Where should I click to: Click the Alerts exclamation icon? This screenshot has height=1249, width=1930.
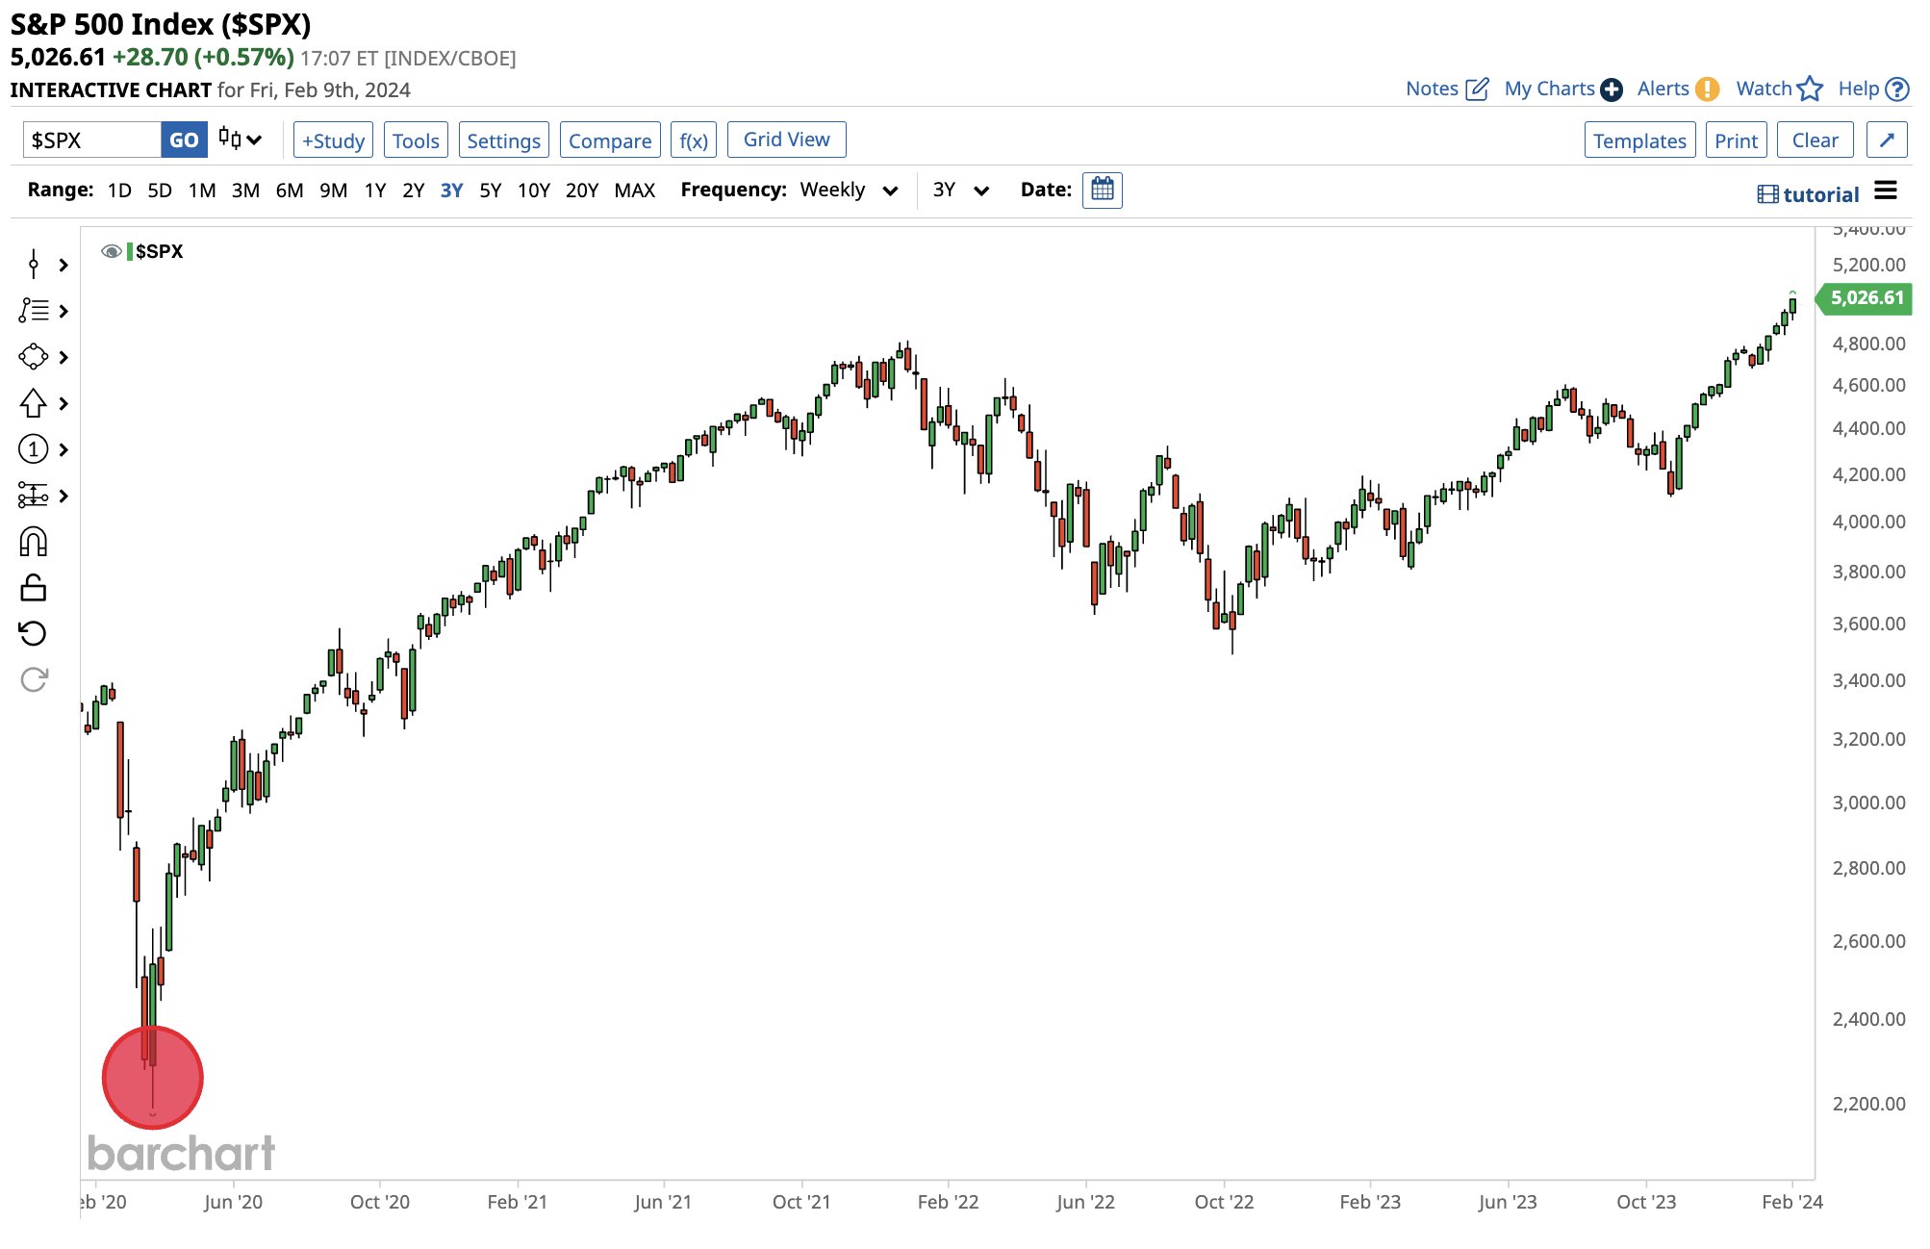tap(1707, 89)
